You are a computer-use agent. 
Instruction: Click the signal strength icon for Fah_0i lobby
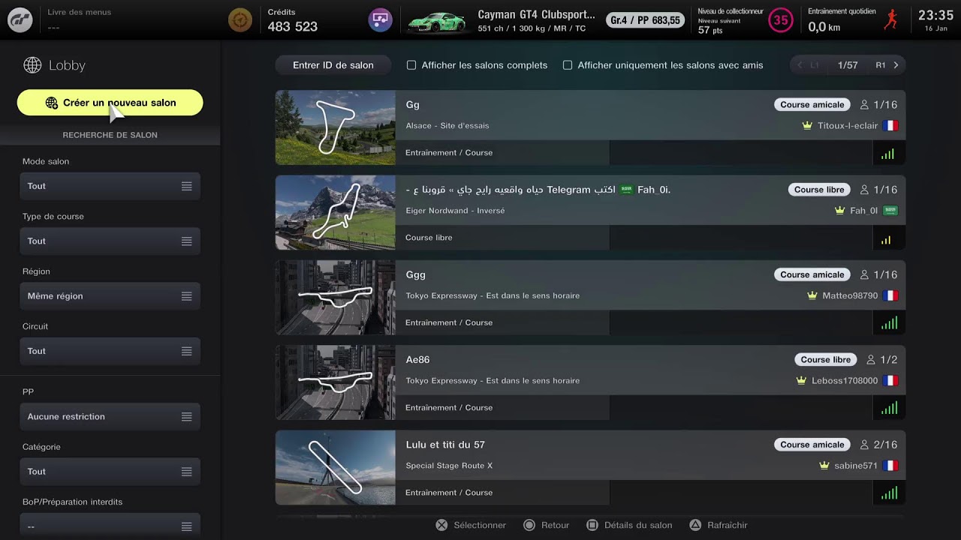(x=886, y=240)
